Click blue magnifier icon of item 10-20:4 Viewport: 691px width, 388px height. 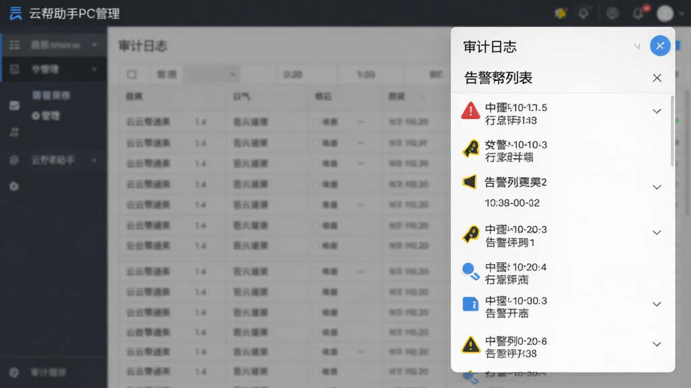tap(470, 271)
